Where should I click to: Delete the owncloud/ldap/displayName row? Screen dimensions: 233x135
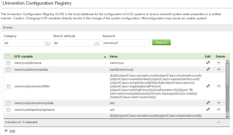219,109
